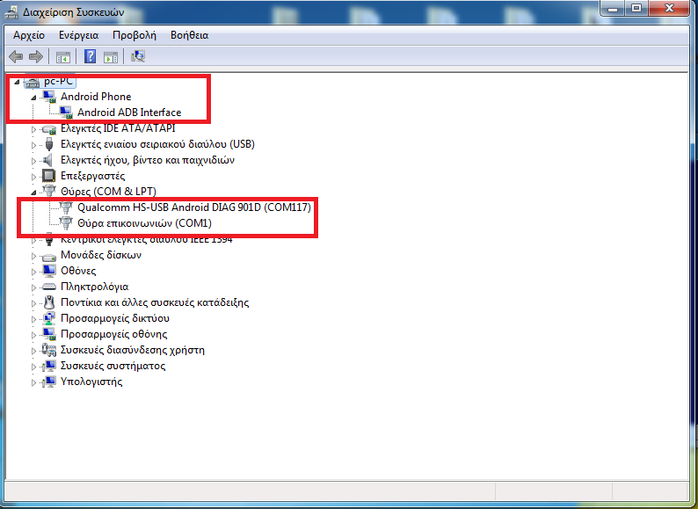
Task: Toggle the action pane toolbar icon
Action: pyautogui.click(x=111, y=57)
